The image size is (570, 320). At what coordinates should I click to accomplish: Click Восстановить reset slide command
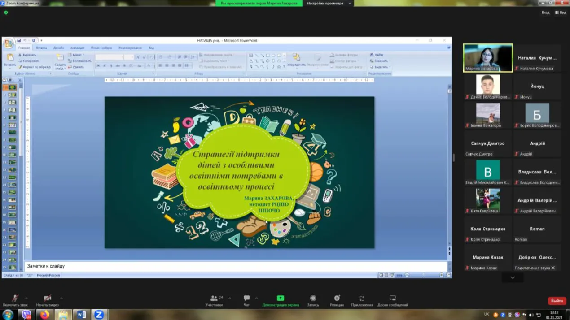pyautogui.click(x=80, y=61)
